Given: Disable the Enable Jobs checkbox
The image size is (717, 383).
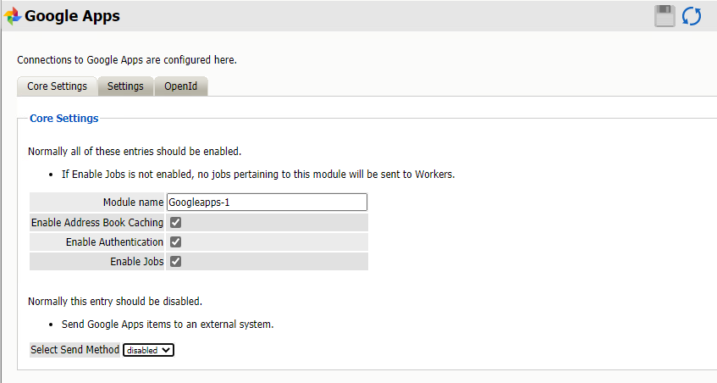Looking at the screenshot, I should [x=176, y=262].
